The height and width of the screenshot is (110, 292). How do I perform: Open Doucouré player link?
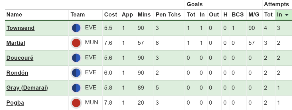click(20, 58)
